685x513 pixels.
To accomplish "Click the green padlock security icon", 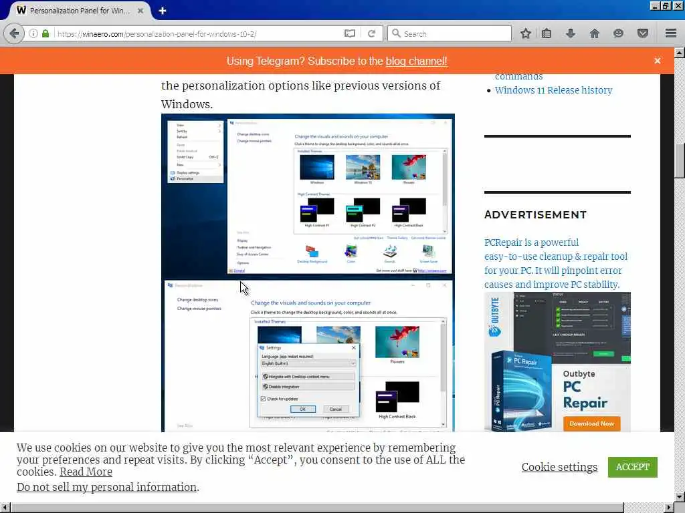I will 45,33.
